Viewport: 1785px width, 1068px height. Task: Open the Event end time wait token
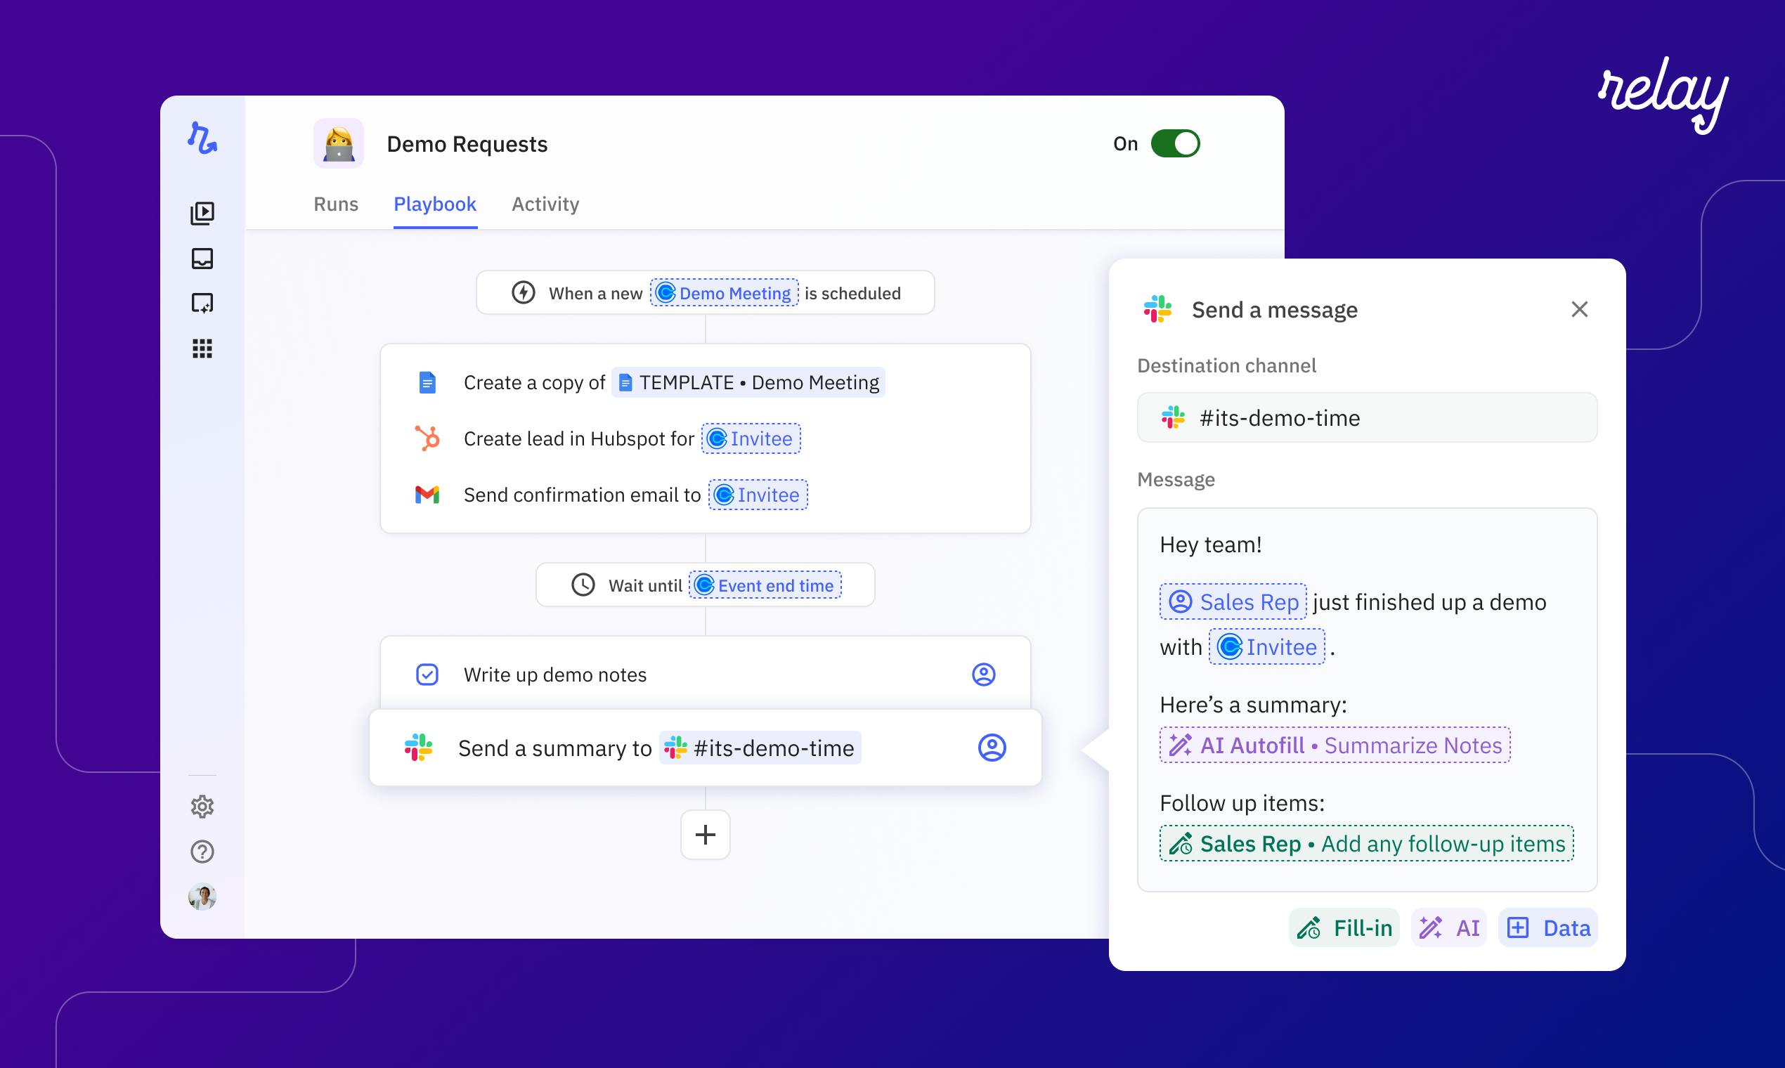click(x=765, y=585)
